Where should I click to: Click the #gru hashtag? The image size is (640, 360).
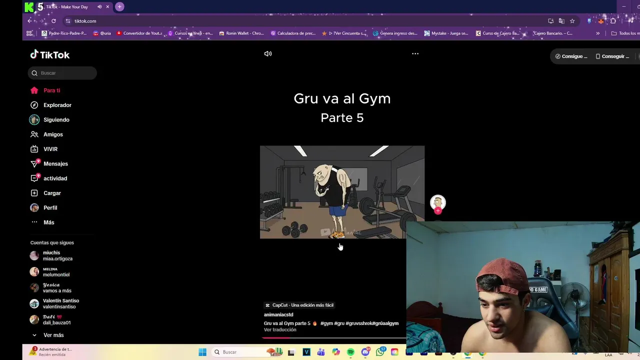(339, 323)
